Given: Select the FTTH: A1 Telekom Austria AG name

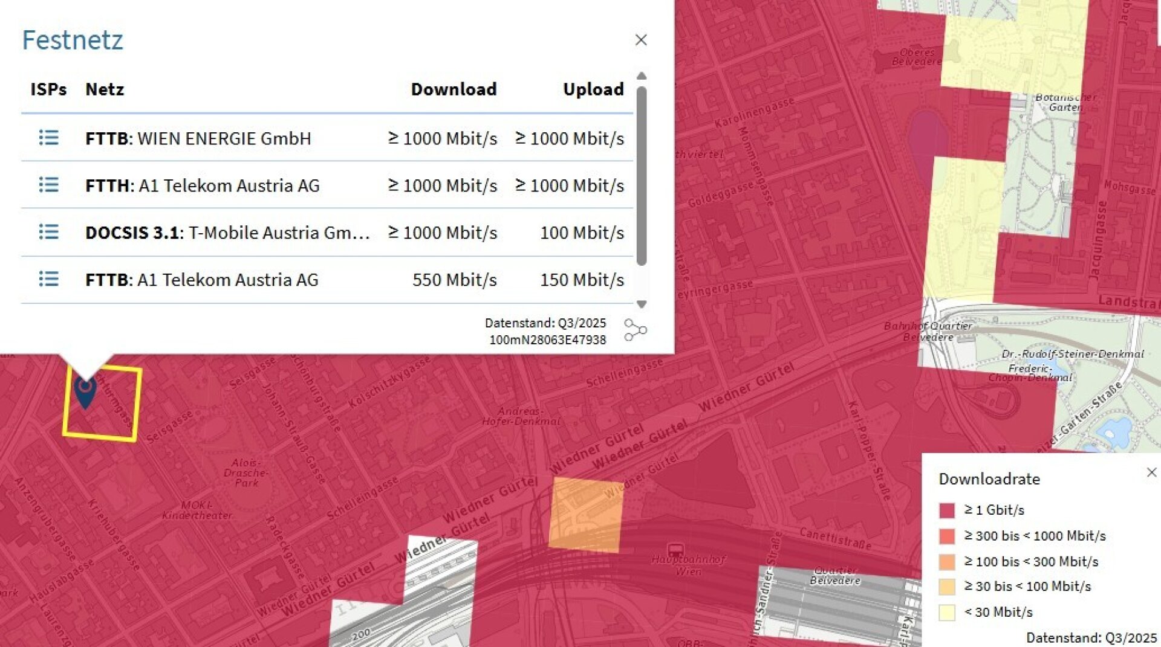Looking at the screenshot, I should (x=203, y=185).
